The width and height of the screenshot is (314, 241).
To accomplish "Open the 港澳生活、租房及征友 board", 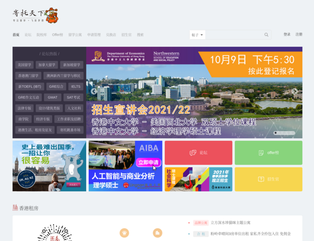I will point(35,130).
